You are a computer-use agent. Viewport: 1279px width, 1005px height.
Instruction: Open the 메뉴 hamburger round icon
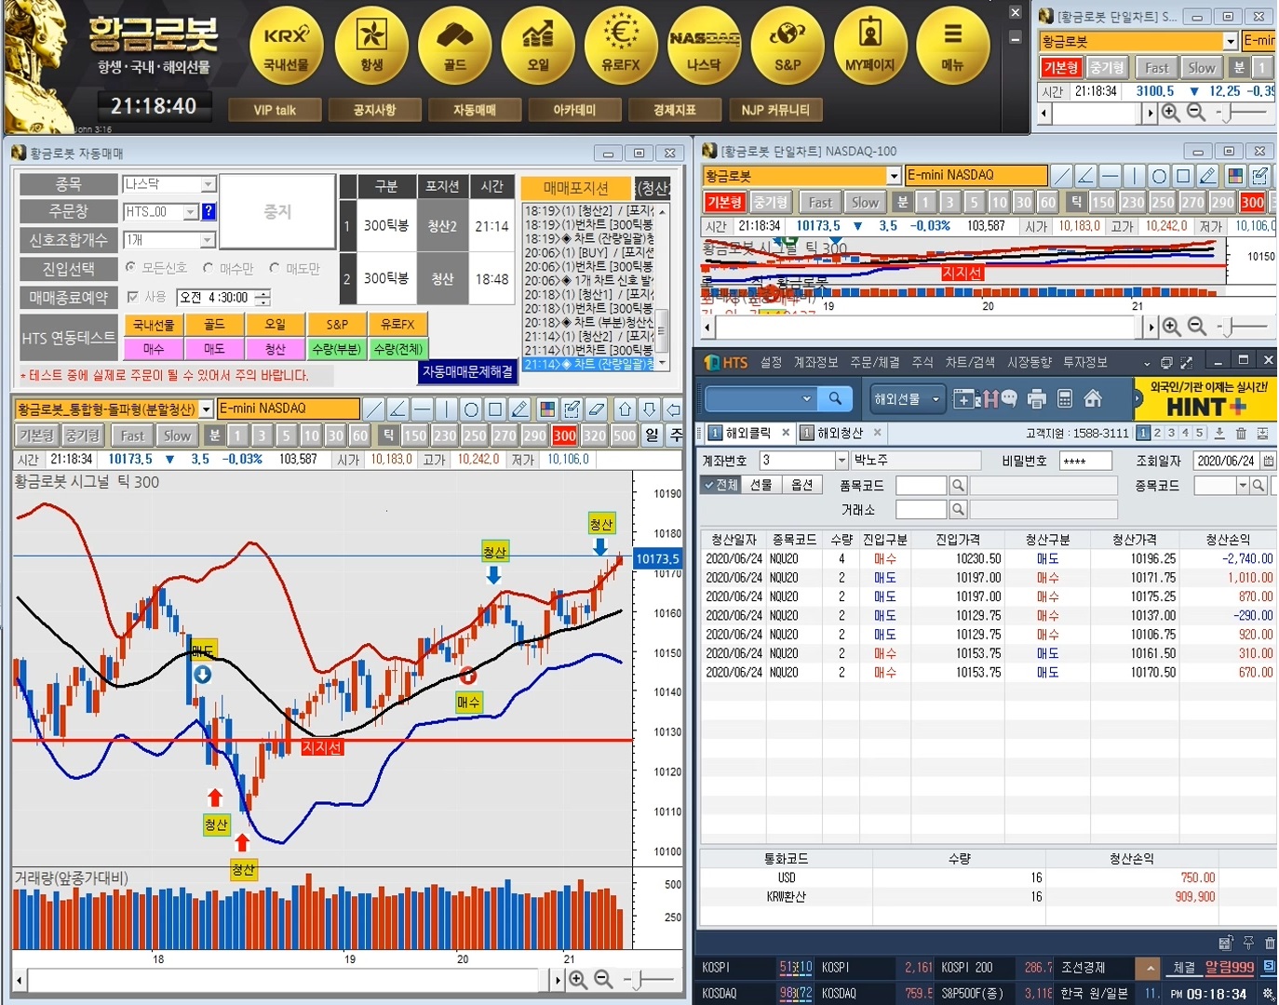(952, 46)
